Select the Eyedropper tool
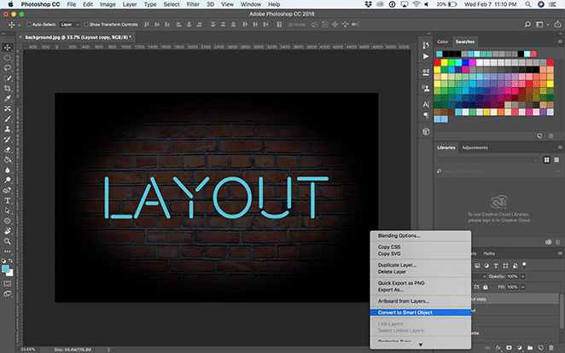 pyautogui.click(x=7, y=98)
